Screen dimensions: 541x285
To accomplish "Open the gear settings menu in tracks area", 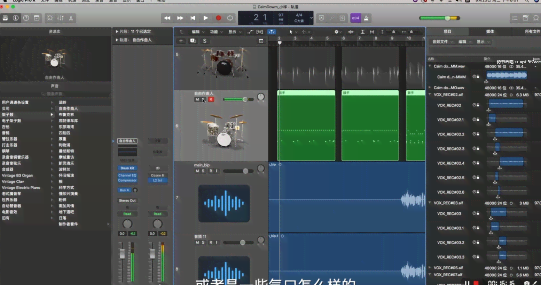I will coord(338,32).
